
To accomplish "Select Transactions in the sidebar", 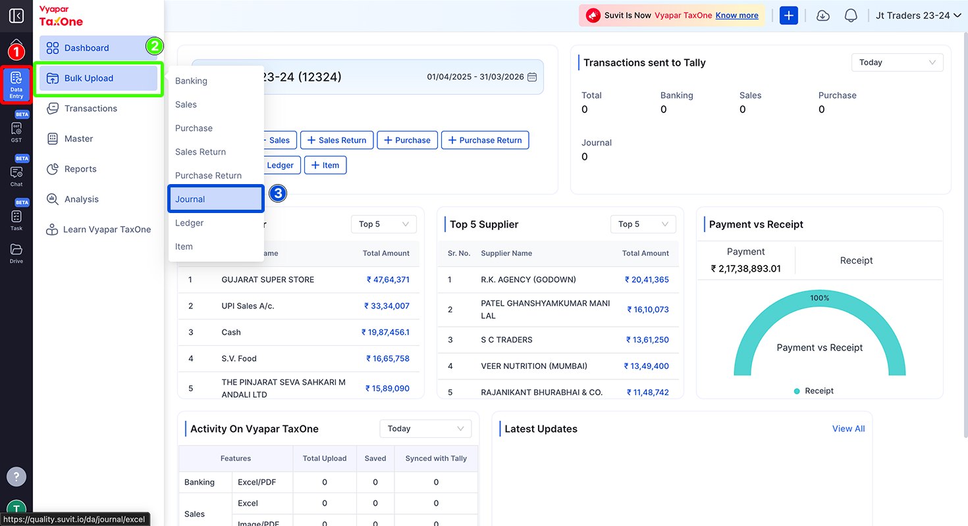I will tap(98, 108).
